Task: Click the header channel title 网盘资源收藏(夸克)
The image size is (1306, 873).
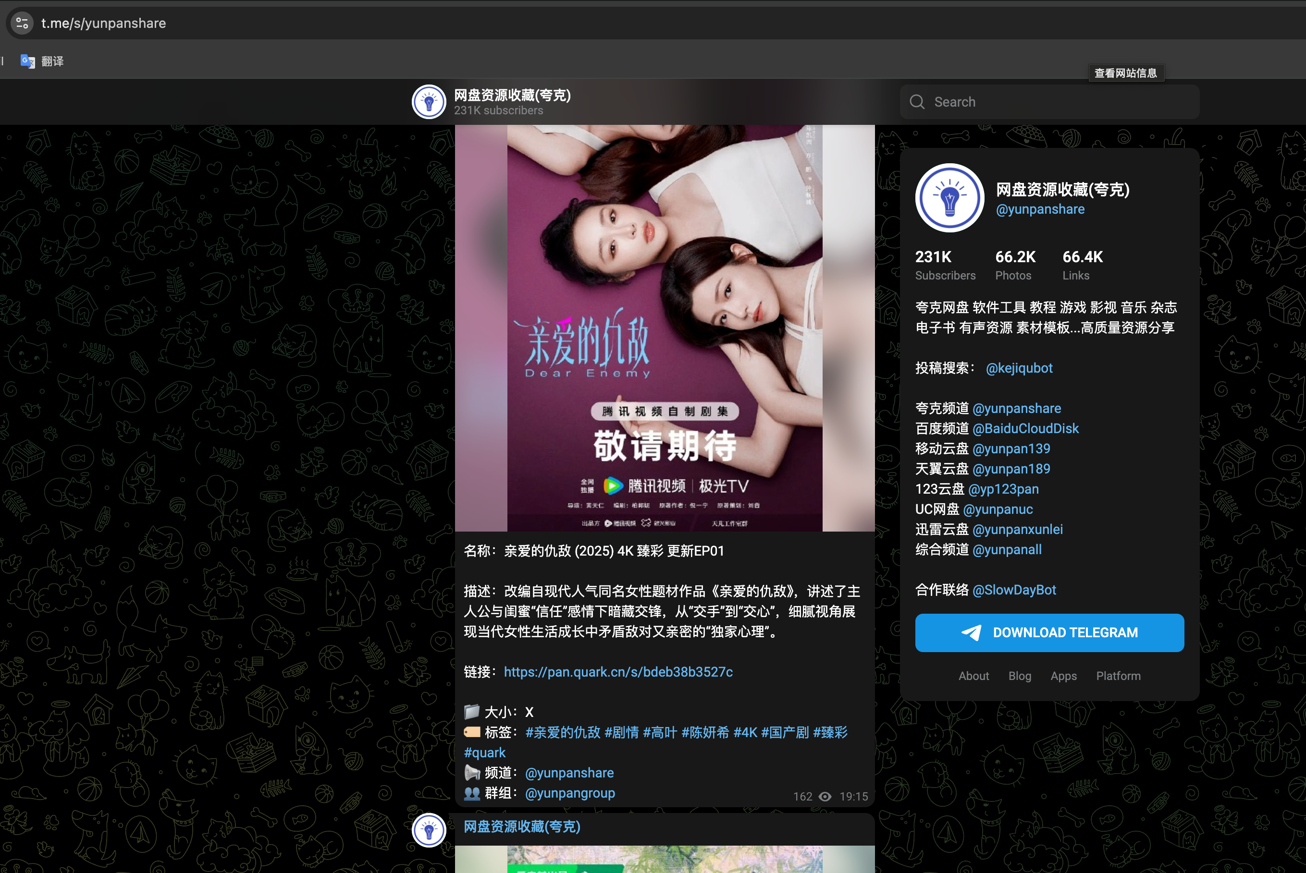Action: tap(512, 95)
